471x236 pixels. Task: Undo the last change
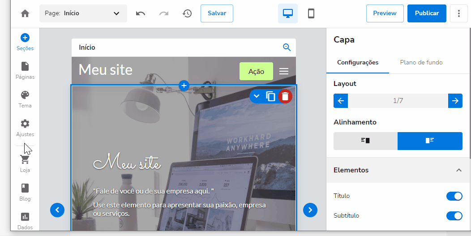click(141, 13)
